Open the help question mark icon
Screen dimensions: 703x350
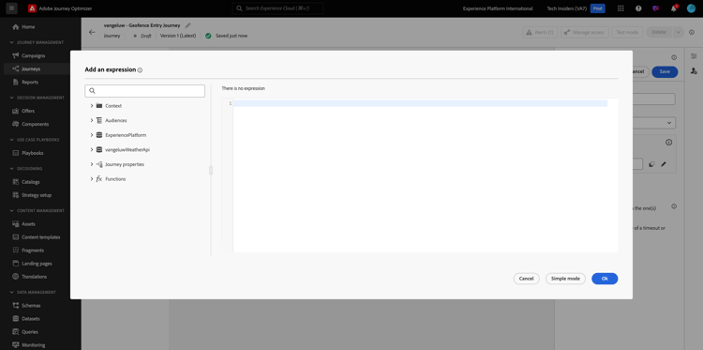pyautogui.click(x=638, y=8)
